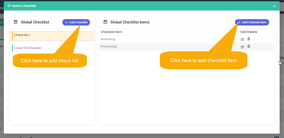Edit the Analysing checklist item

tap(242, 39)
